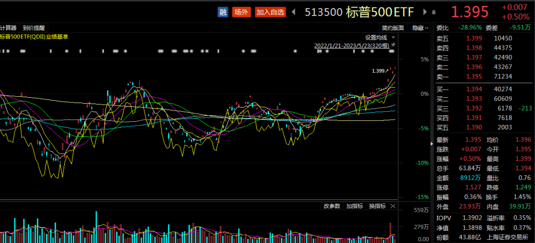535x243 pixels.
Task: Click 加指标 to add an indicator
Action: pos(355,206)
